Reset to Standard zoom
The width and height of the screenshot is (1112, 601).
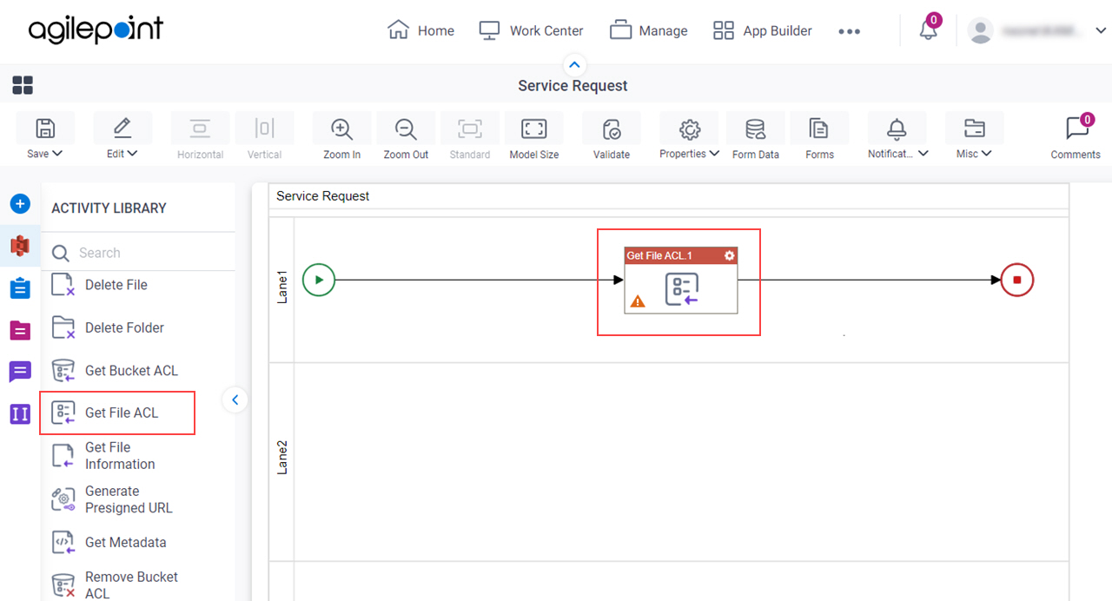click(x=470, y=135)
